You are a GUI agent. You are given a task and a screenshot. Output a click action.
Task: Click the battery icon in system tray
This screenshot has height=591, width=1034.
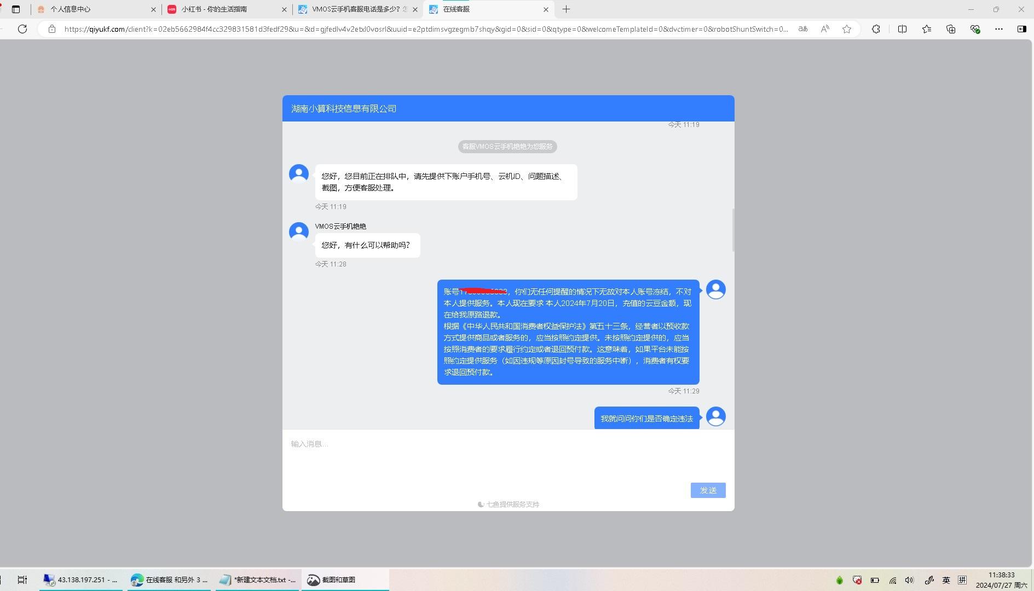pyautogui.click(x=875, y=580)
